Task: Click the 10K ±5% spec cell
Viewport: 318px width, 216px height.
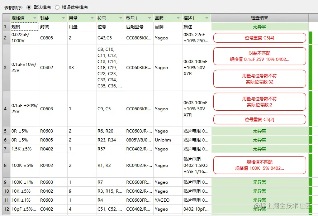Action: point(24,191)
